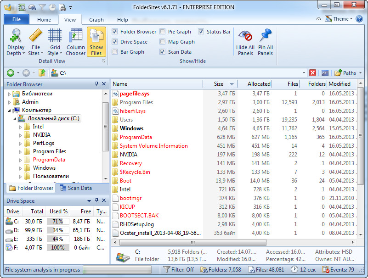Open the Paths button dropdown arrow
368x278 pixels.
point(361,73)
